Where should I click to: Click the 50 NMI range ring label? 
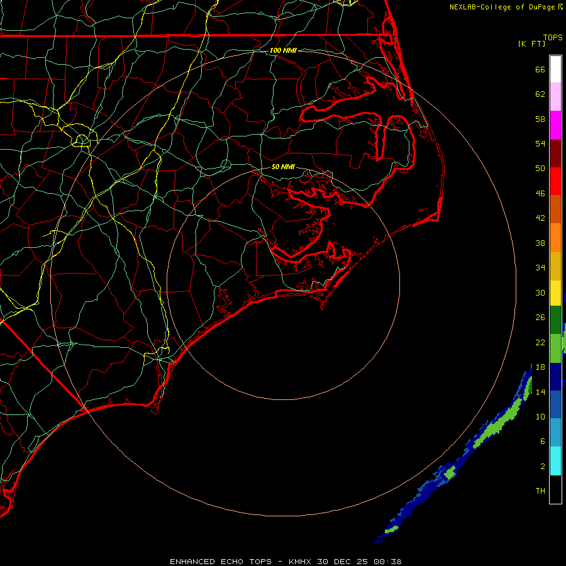[x=283, y=167]
